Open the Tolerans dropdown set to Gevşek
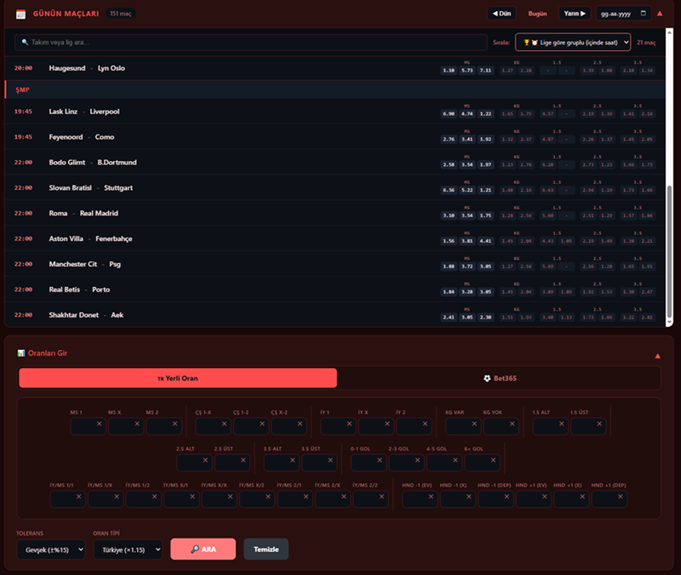The image size is (681, 575). (51, 549)
